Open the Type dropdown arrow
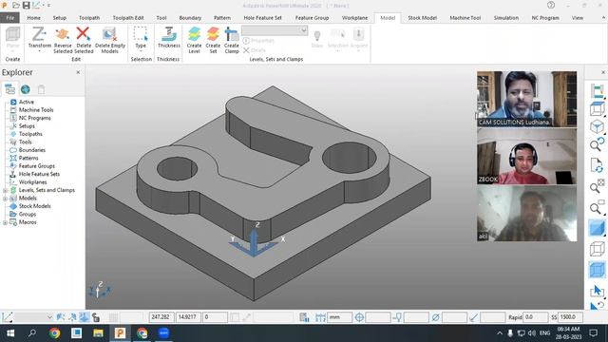The image size is (608, 342). point(141,50)
